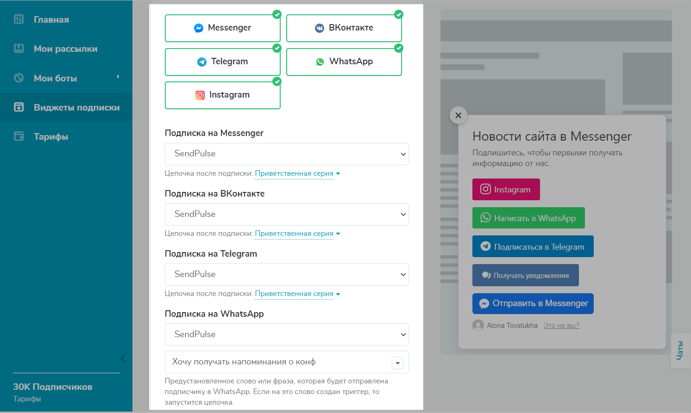The height and width of the screenshot is (413, 691).
Task: Click the ВКонтакте logo icon
Action: pyautogui.click(x=320, y=28)
